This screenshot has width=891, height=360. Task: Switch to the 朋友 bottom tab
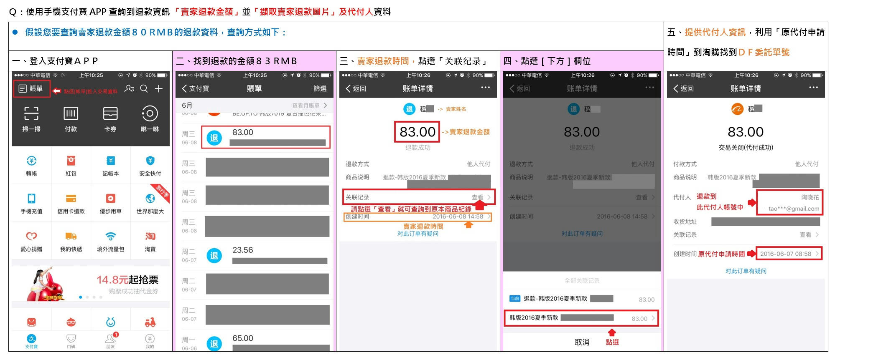110,341
